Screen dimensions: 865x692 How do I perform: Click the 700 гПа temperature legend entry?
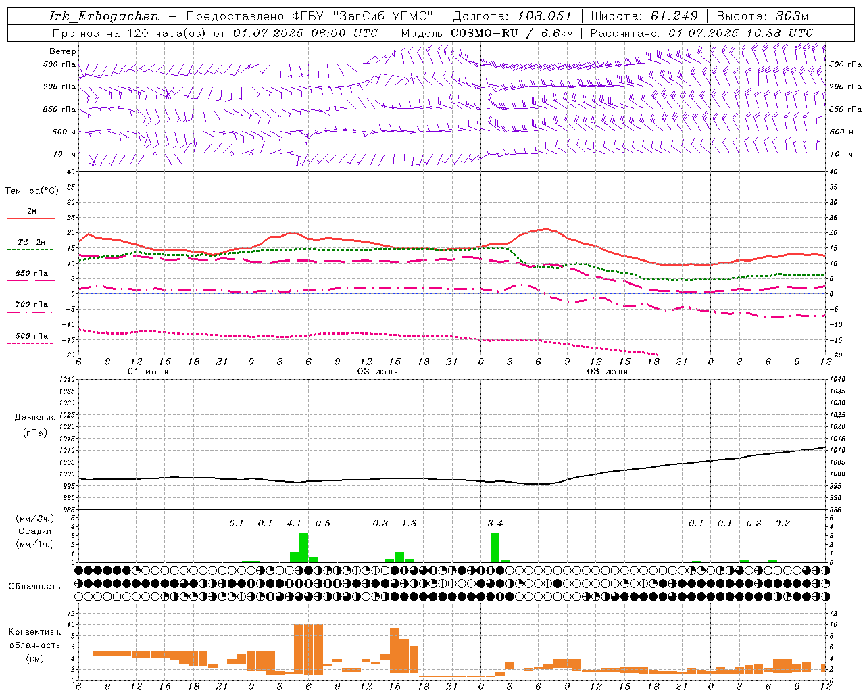click(32, 307)
